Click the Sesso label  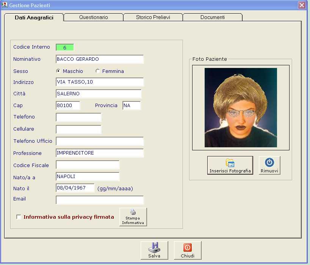click(x=20, y=71)
